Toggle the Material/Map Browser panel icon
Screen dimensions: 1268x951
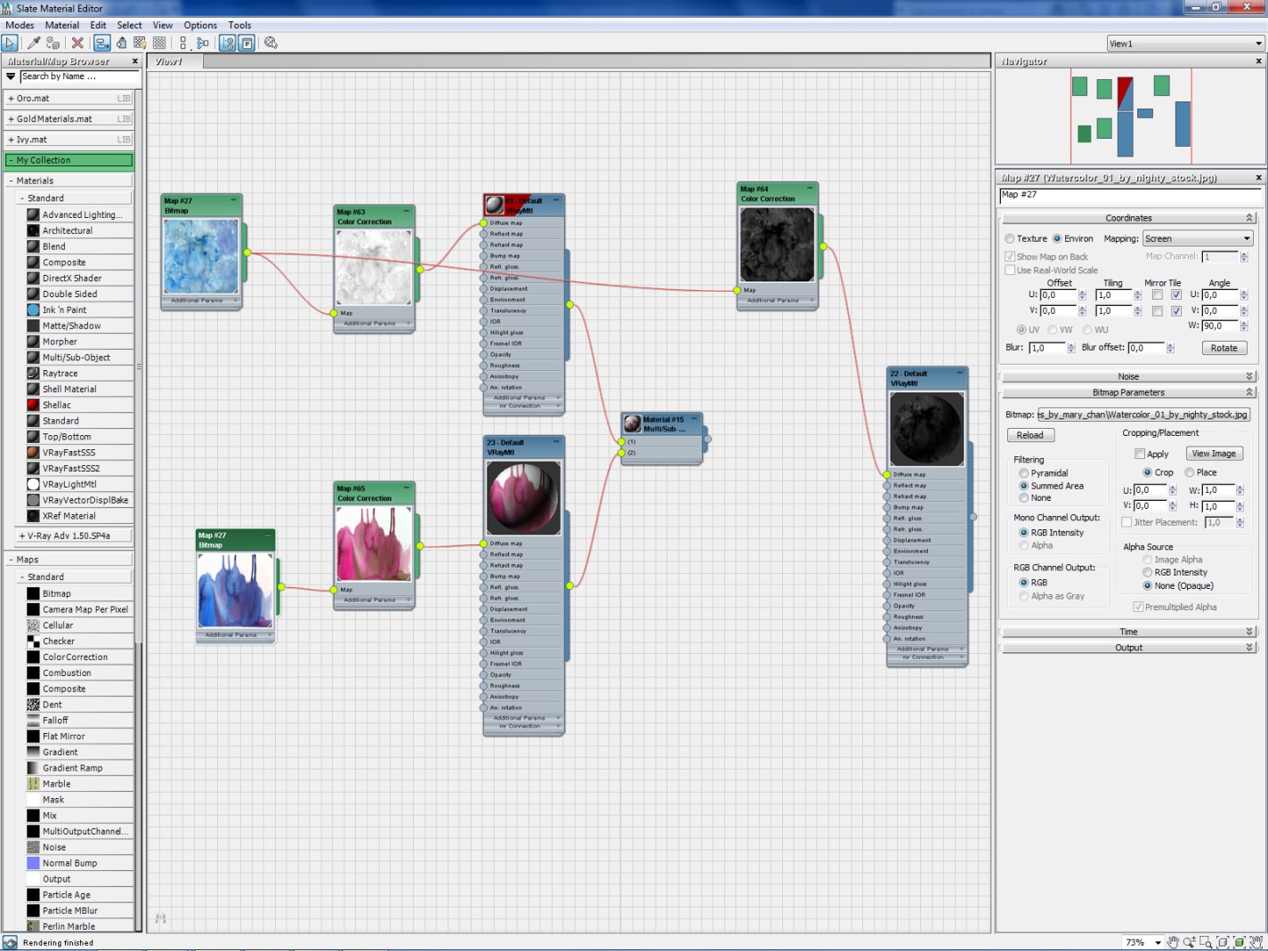click(228, 43)
